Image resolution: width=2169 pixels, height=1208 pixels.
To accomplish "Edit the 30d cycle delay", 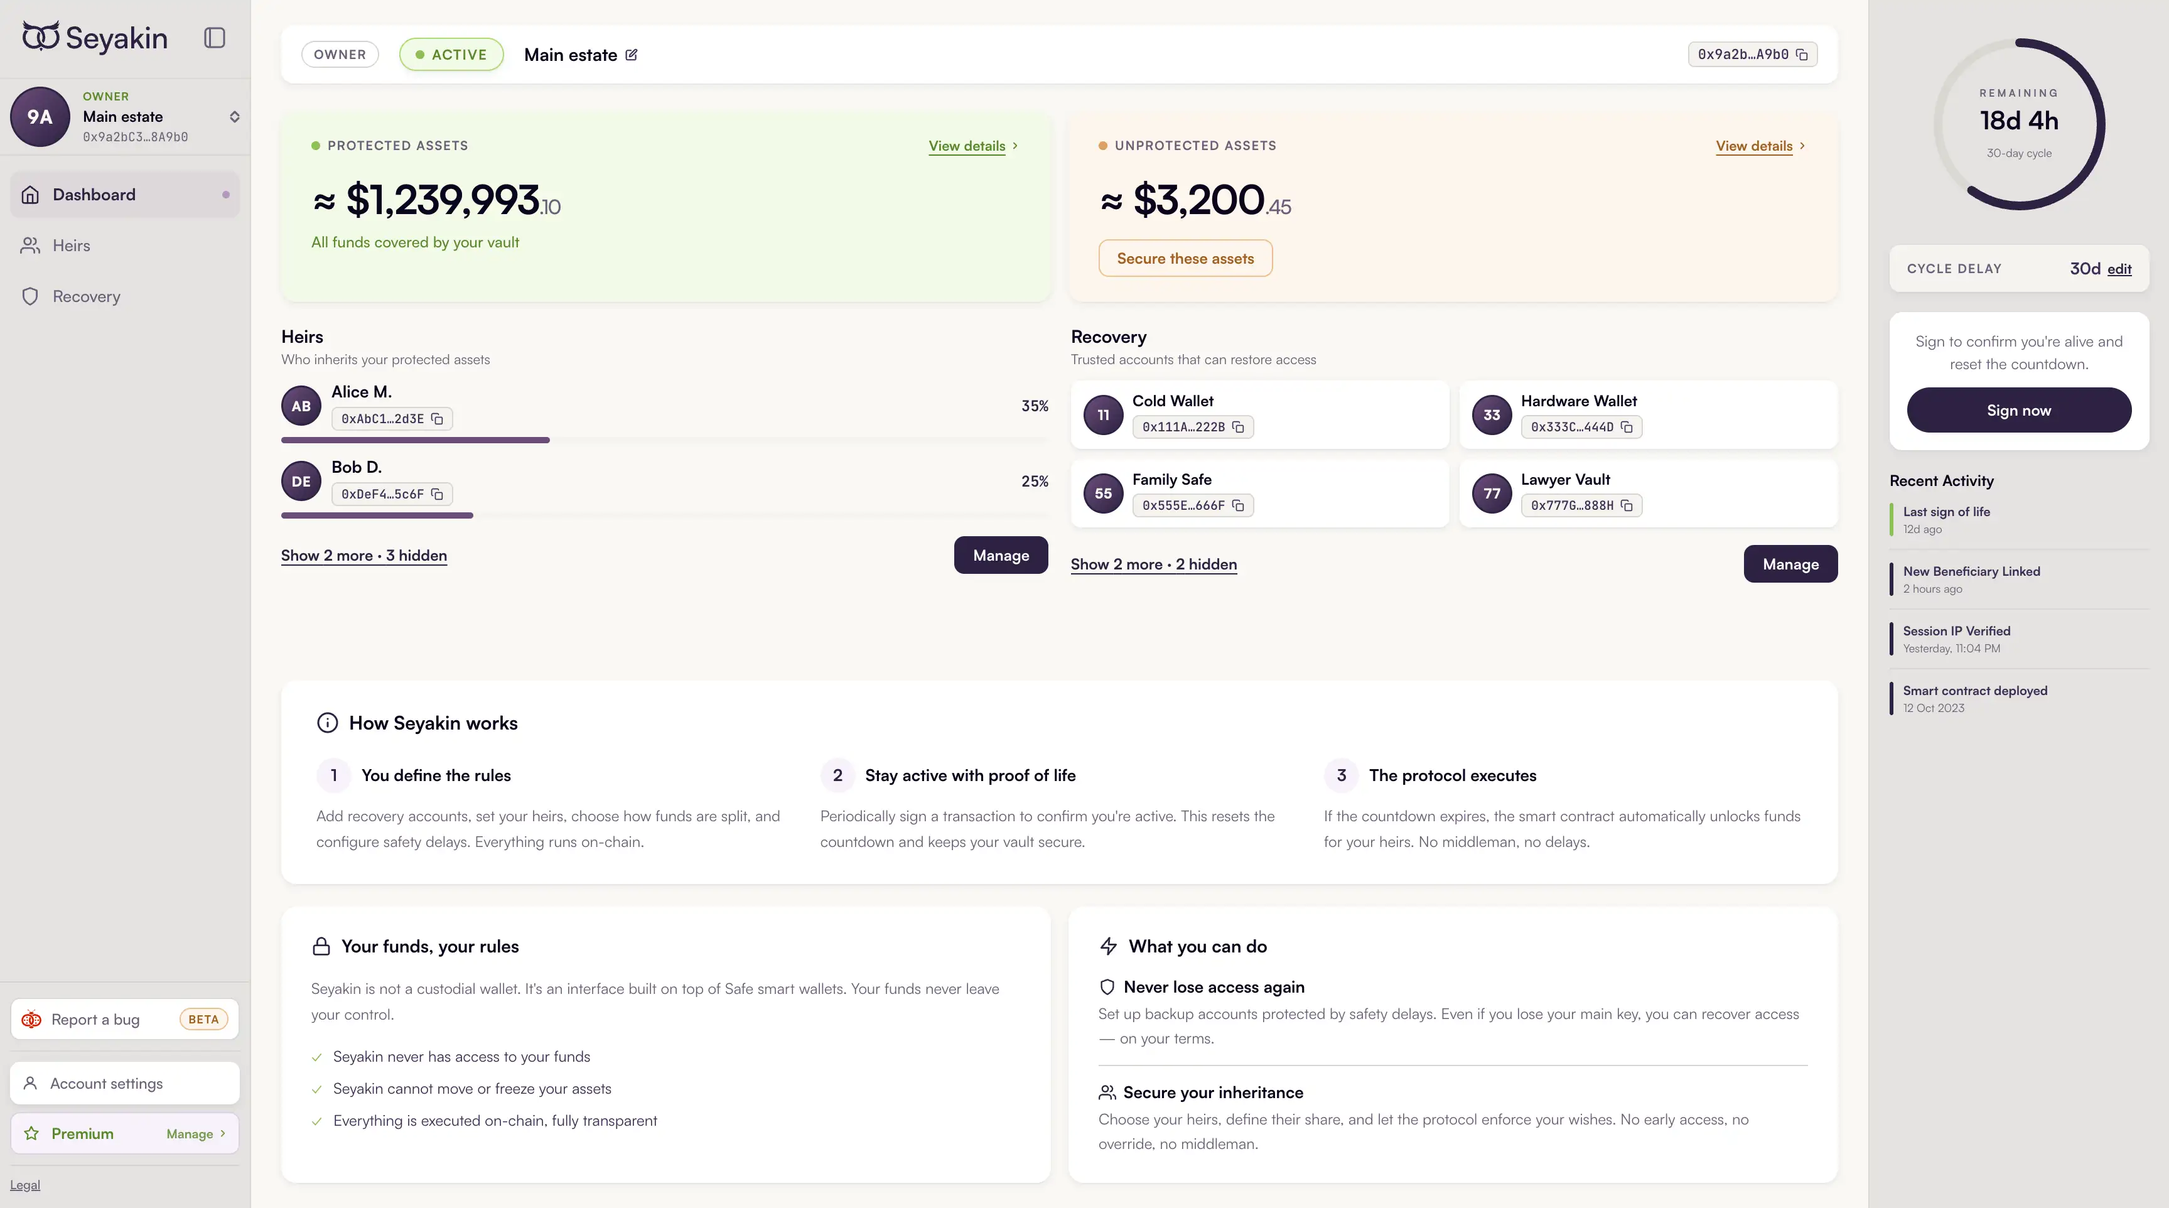I will [2119, 269].
